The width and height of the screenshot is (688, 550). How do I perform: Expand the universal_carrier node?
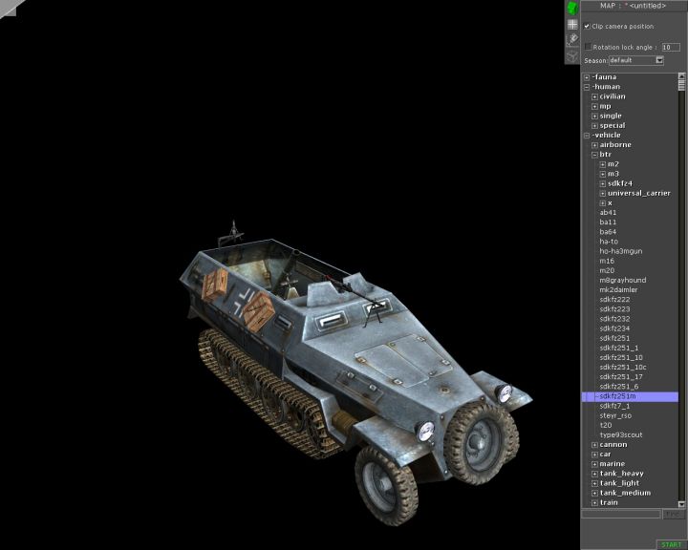point(603,193)
